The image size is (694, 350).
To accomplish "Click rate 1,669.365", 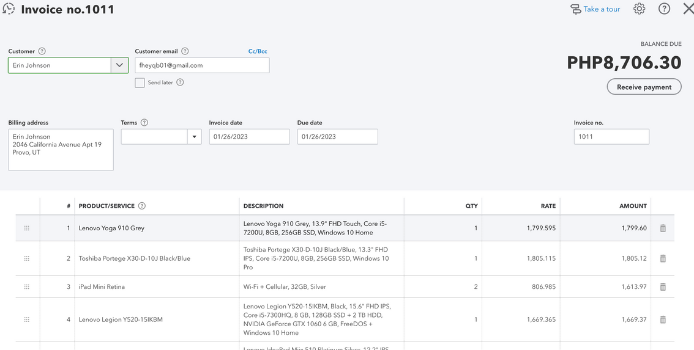I will click(541, 319).
